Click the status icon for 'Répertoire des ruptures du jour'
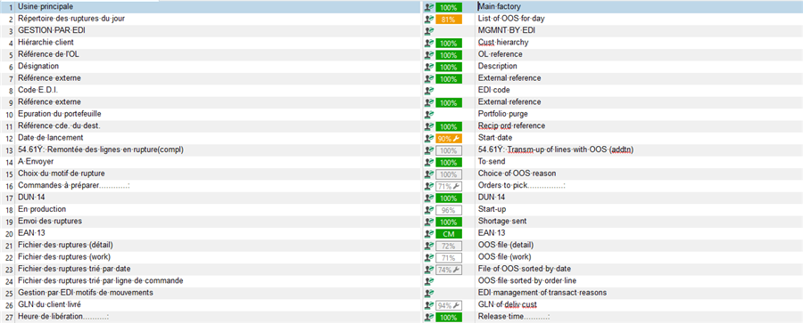803x323 pixels. click(429, 20)
